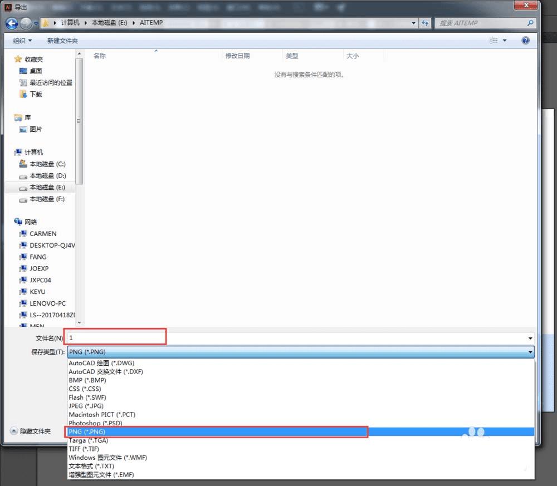Click the sidebar scrollbar up arrow
The image size is (557, 486).
point(79,53)
